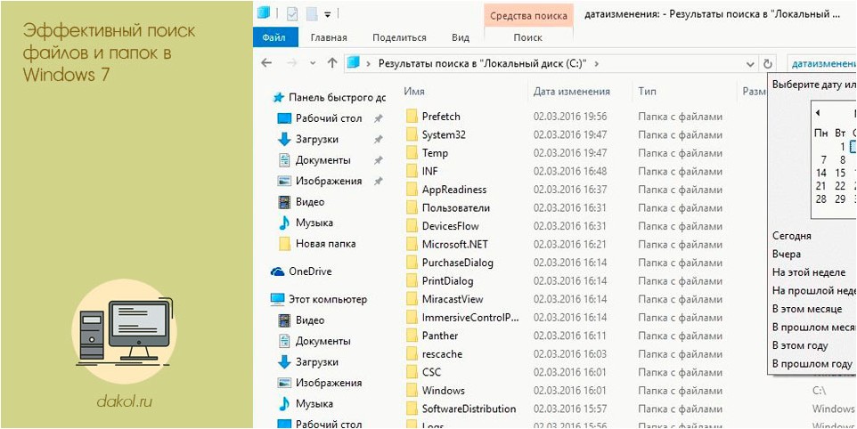
Task: Select the Поиск ribbon tab
Action: tap(528, 37)
